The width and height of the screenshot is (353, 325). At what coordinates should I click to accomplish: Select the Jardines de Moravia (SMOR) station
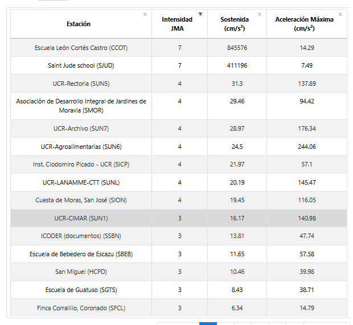coord(81,106)
